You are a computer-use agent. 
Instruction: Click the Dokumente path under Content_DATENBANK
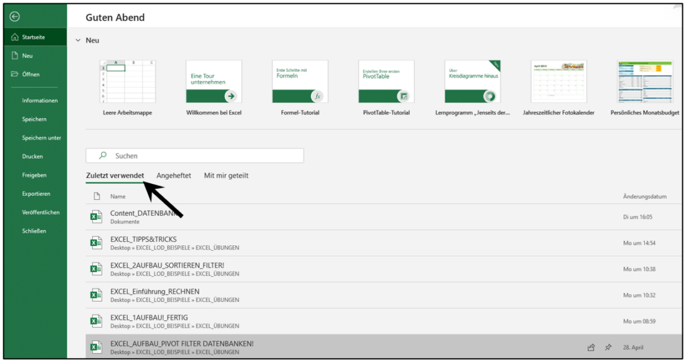click(x=125, y=222)
